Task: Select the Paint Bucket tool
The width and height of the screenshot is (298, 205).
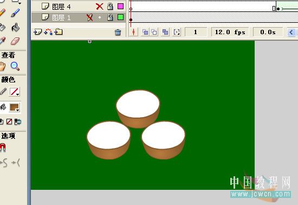Action: point(15,27)
